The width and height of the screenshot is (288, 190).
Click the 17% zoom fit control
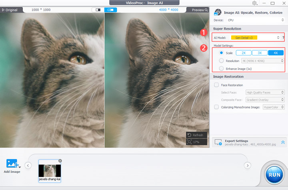tap(196, 142)
